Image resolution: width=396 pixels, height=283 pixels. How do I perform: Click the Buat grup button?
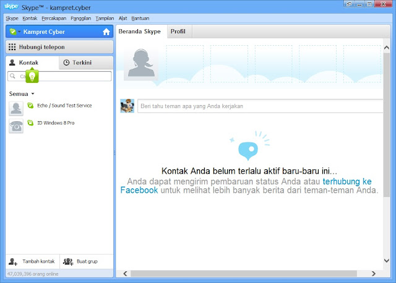87,261
